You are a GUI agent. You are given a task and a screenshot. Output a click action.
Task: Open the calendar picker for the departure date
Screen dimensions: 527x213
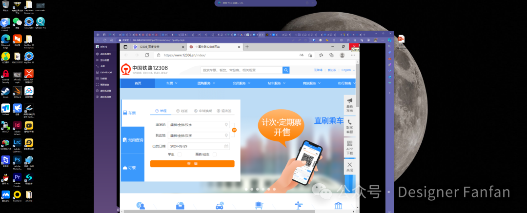click(226, 146)
